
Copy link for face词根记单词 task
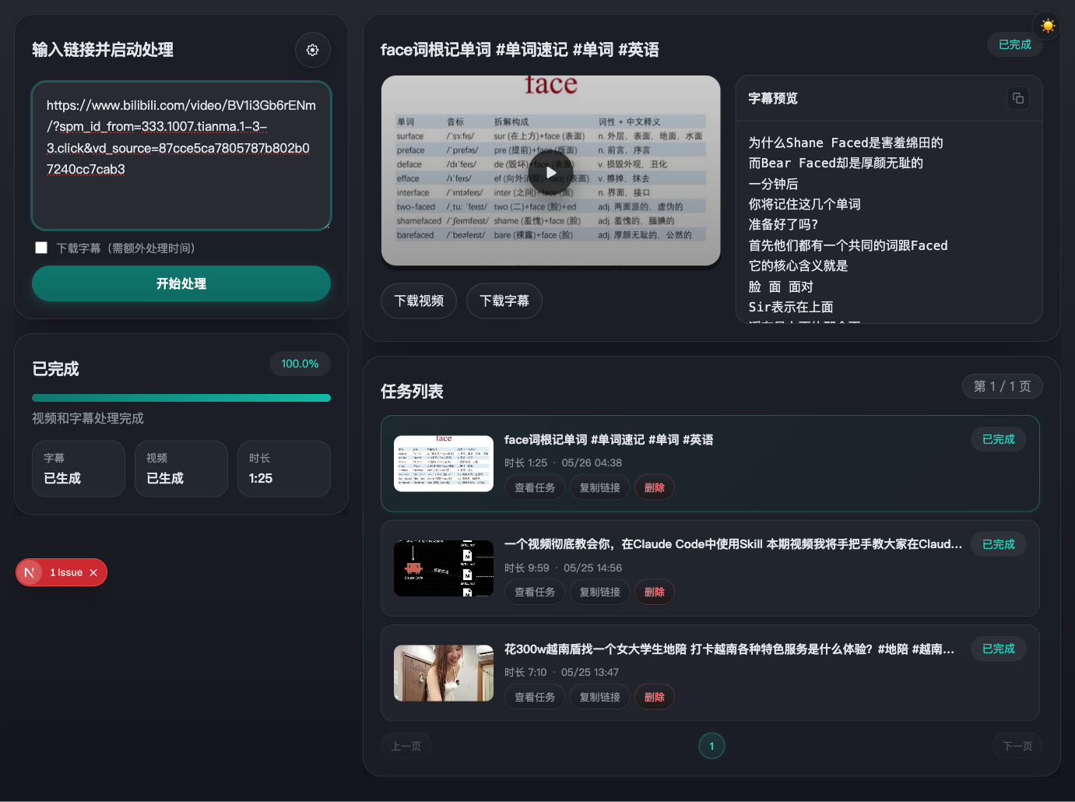[599, 487]
